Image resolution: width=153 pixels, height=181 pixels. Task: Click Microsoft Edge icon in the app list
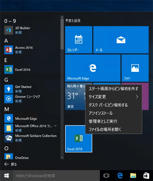tap(8, 118)
